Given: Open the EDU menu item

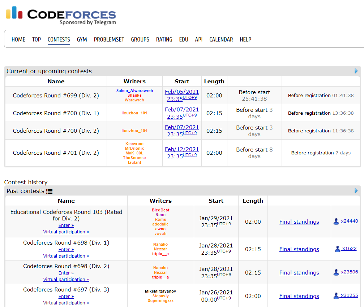Looking at the screenshot, I should click(x=184, y=40).
